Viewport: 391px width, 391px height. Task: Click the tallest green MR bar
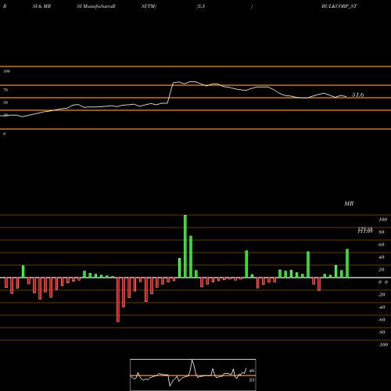(x=185, y=246)
